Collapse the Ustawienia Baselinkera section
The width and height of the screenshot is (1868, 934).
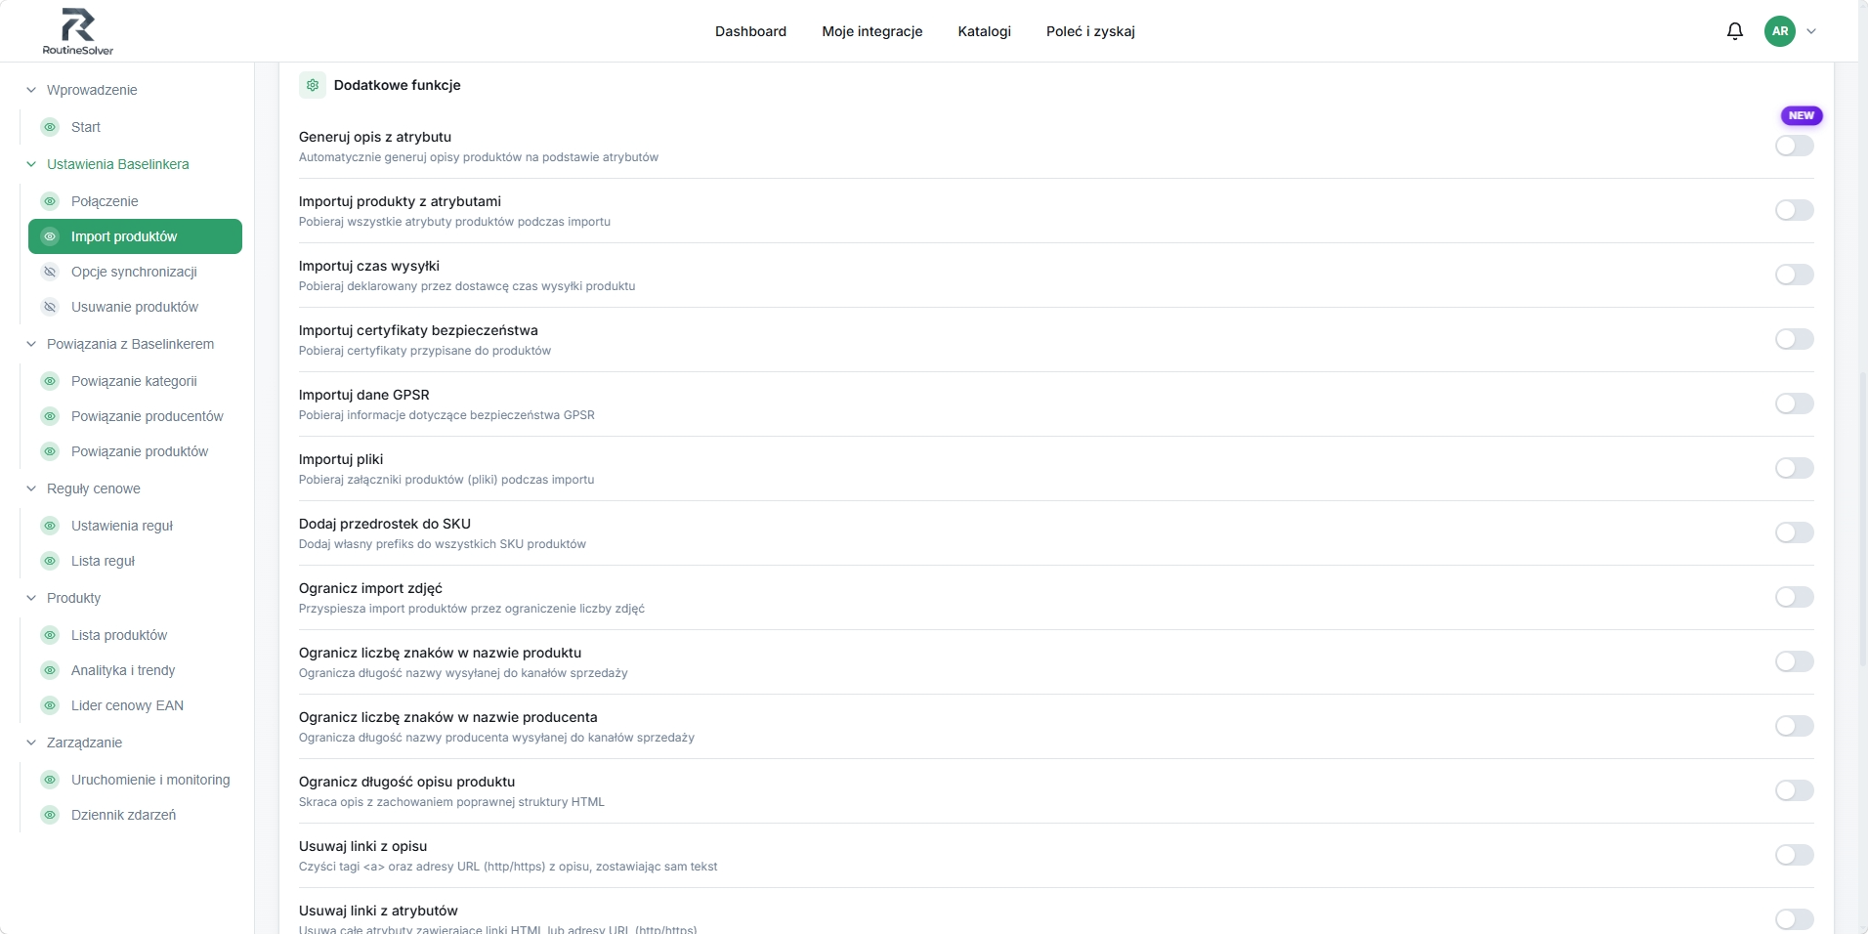click(31, 164)
